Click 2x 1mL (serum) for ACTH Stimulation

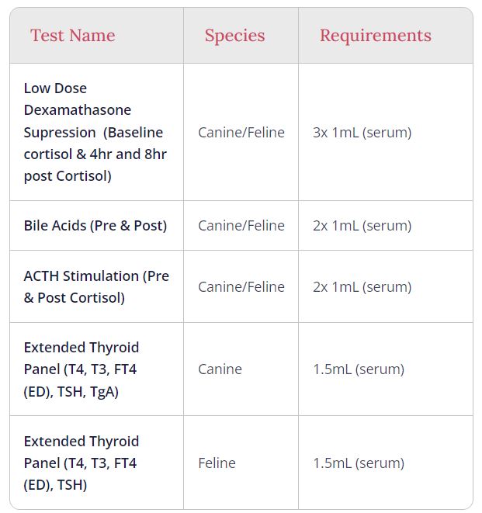pos(362,287)
